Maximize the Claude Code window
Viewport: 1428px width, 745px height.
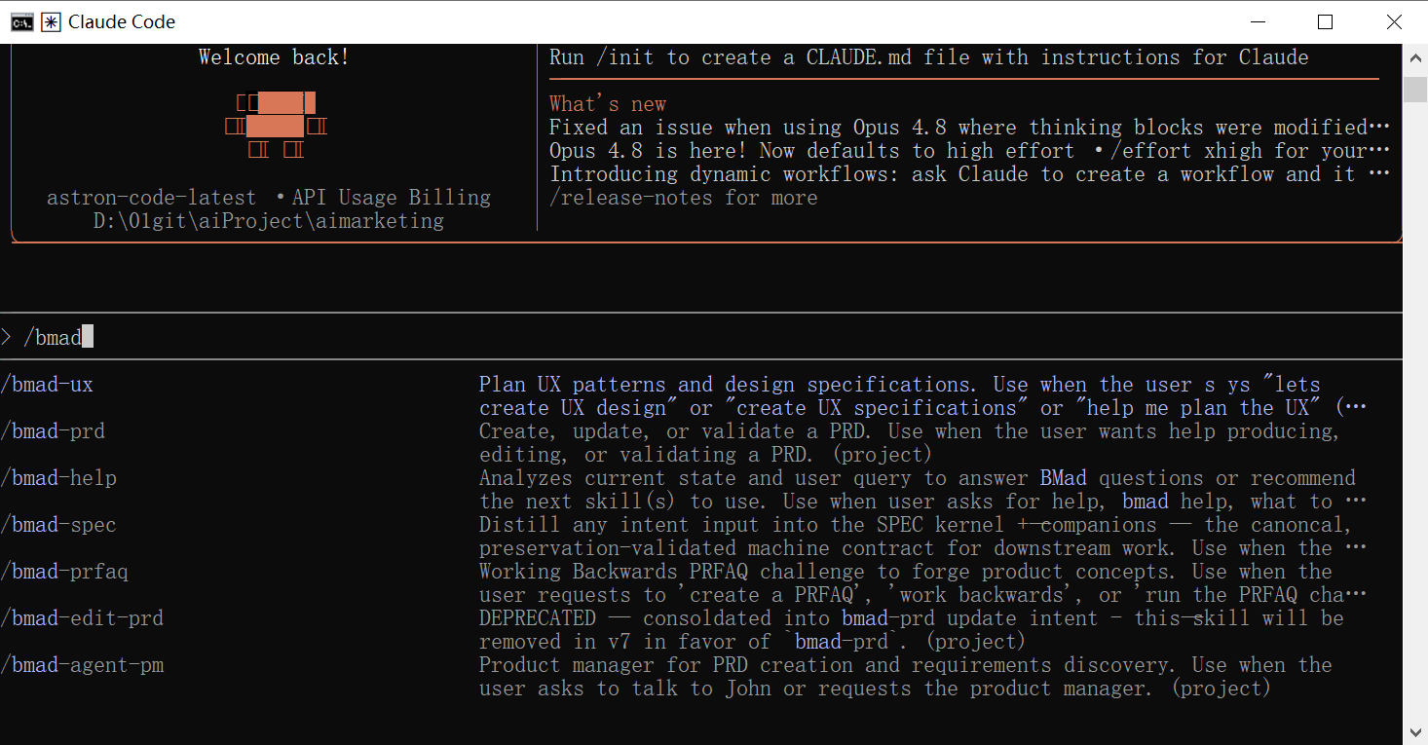(1325, 21)
